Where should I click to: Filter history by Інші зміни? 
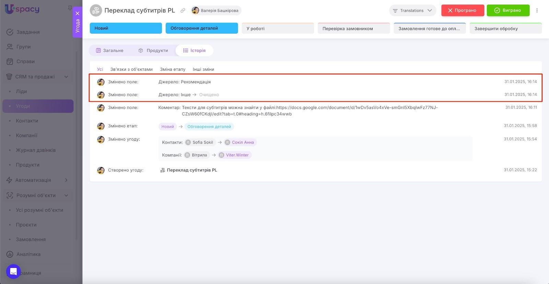[203, 69]
